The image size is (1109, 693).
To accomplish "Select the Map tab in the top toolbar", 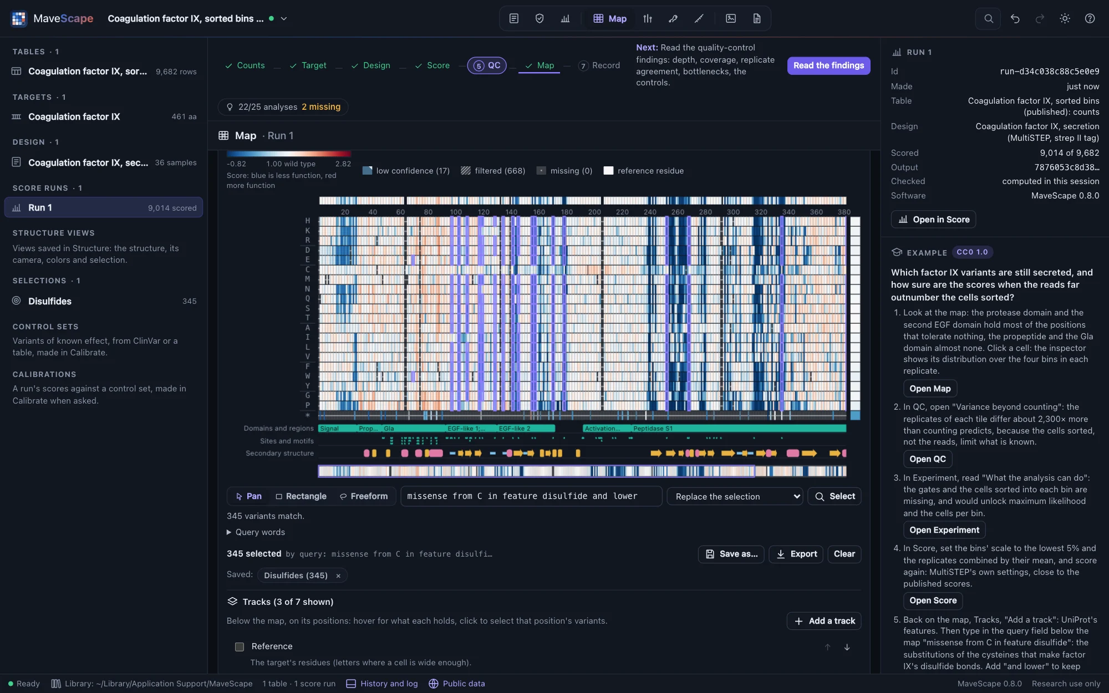I will coord(610,18).
